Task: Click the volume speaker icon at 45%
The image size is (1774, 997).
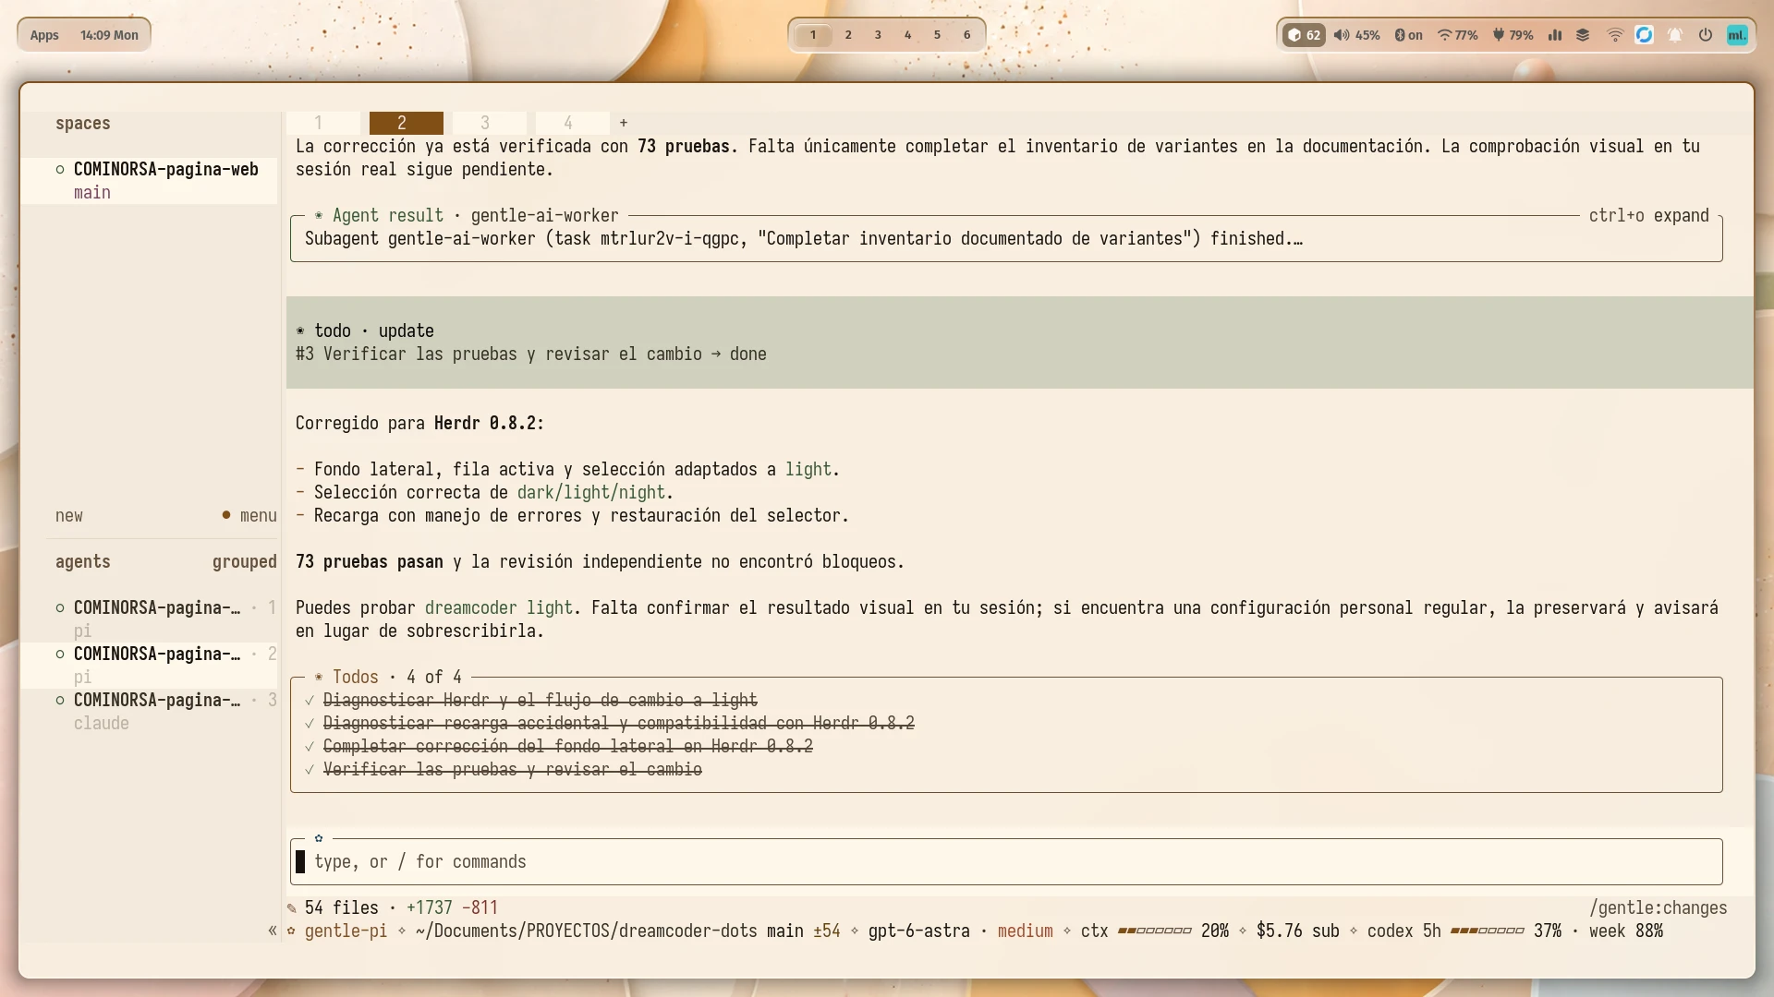Action: click(x=1342, y=35)
